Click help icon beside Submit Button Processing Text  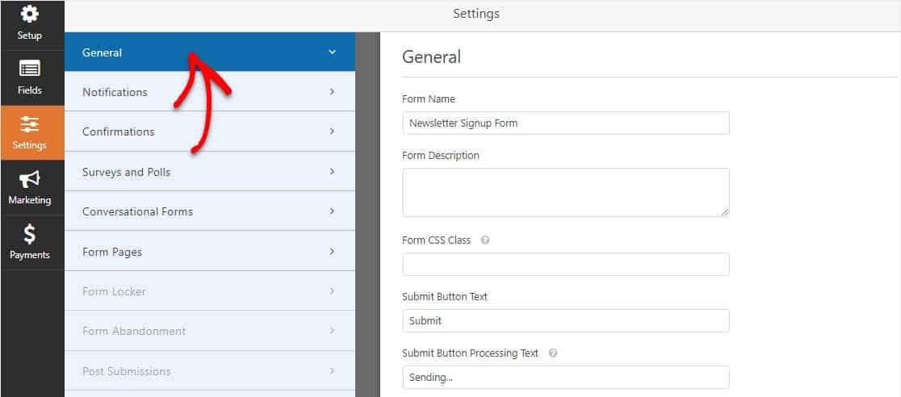[x=552, y=353]
